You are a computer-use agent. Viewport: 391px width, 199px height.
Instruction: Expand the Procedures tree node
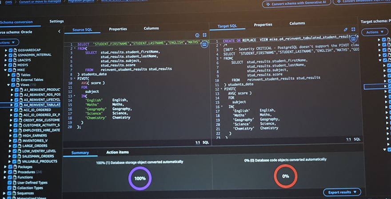click(4, 172)
